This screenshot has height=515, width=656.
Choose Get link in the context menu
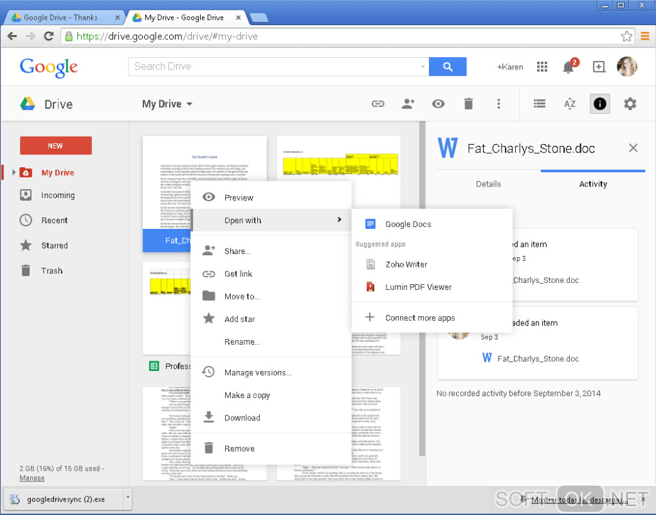[x=271, y=274]
